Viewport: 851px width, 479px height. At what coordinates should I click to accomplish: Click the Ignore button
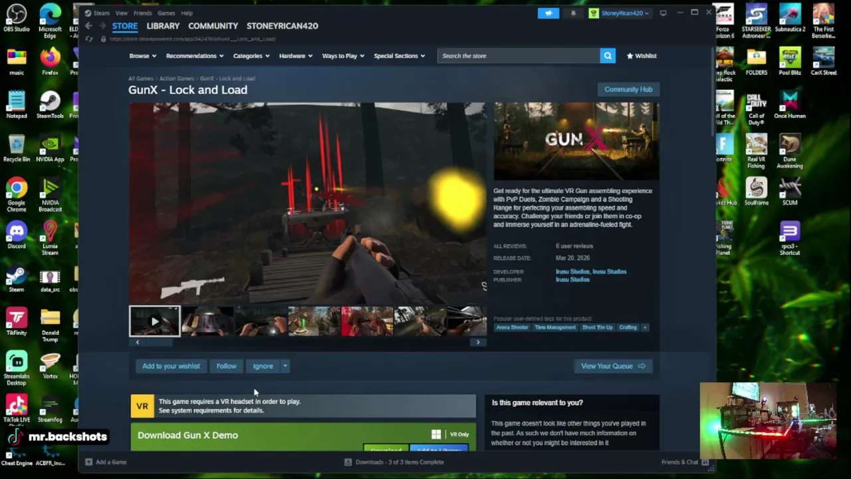263,366
